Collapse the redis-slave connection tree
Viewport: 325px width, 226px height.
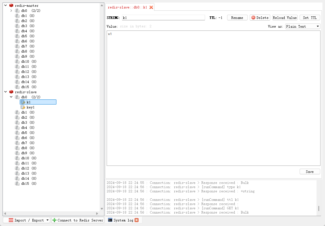point(6,92)
